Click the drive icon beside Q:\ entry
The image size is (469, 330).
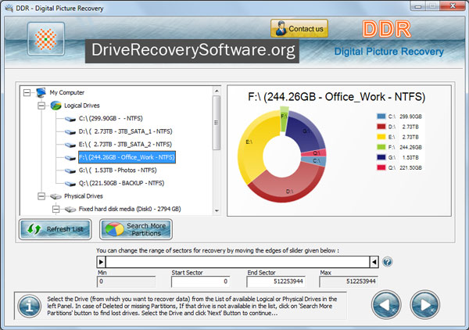pos(70,184)
